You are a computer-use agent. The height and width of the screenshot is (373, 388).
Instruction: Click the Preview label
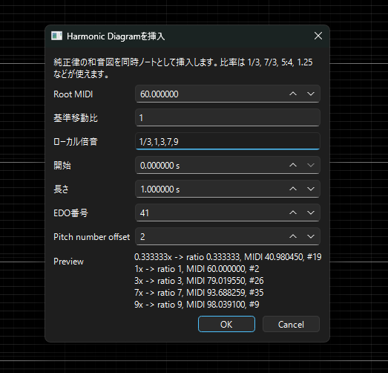click(68, 262)
